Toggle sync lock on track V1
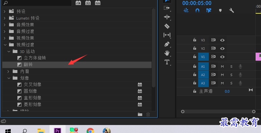Viewport: 261px width, 133px height. [213, 57]
